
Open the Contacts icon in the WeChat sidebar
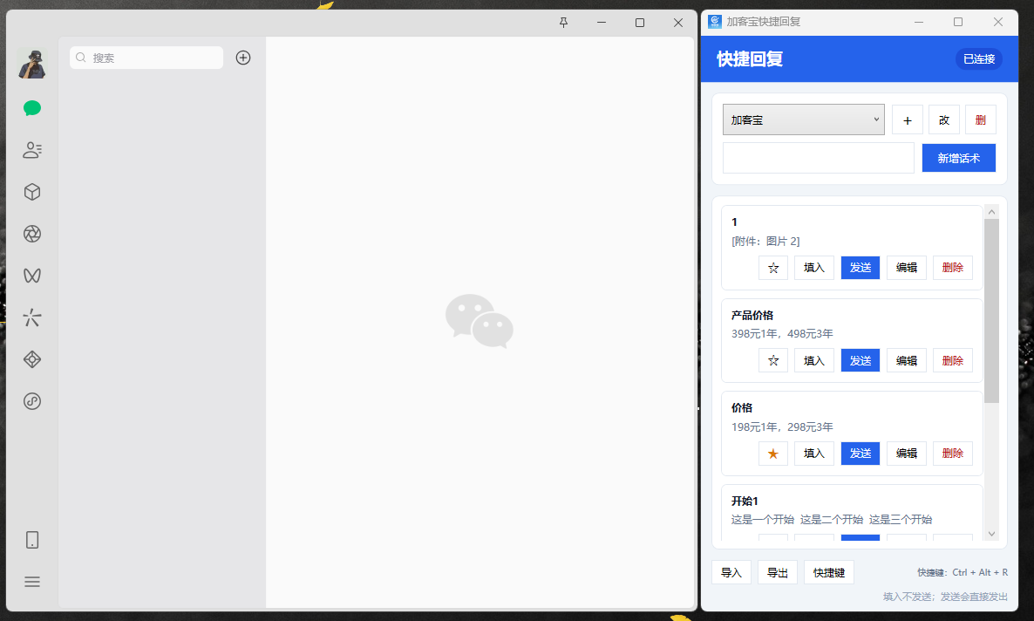[x=31, y=150]
